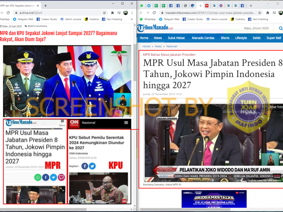Open Chrome three-dot menu in left browser
The width and height of the screenshot is (283, 212).
point(132,13)
